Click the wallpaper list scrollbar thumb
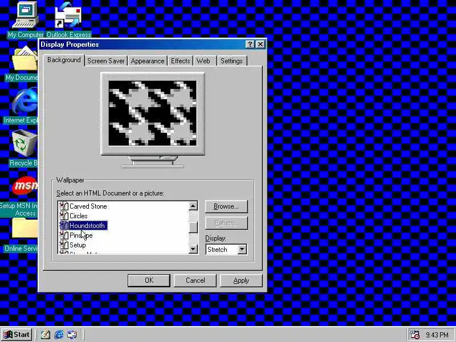 click(x=193, y=227)
